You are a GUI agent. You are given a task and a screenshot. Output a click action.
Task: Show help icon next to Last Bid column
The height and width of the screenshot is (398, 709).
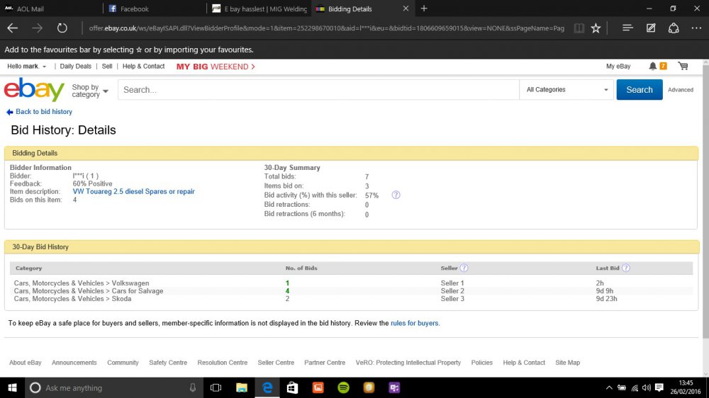pos(626,268)
